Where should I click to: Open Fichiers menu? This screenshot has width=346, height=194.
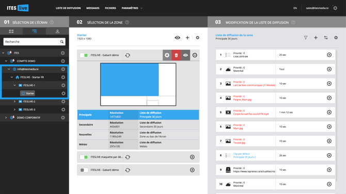coord(111,8)
